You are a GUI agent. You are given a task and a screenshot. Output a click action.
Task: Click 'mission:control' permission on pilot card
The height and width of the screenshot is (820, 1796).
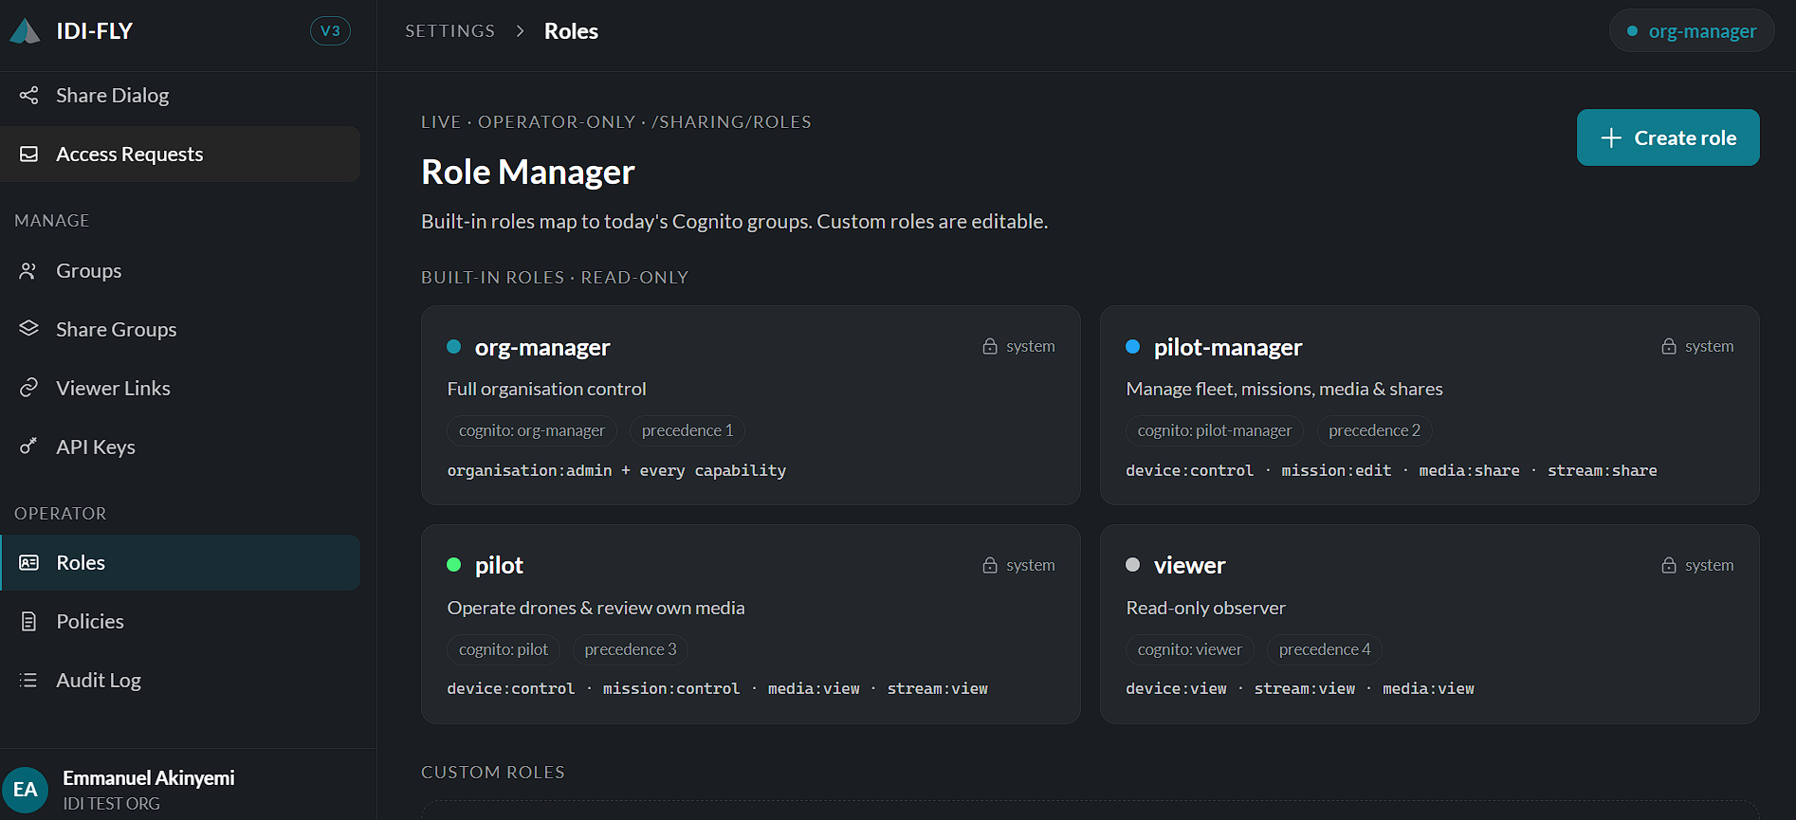[x=671, y=688]
